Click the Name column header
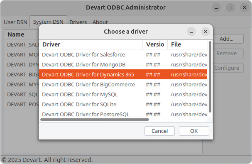252x164 pixels. tap(21, 34)
